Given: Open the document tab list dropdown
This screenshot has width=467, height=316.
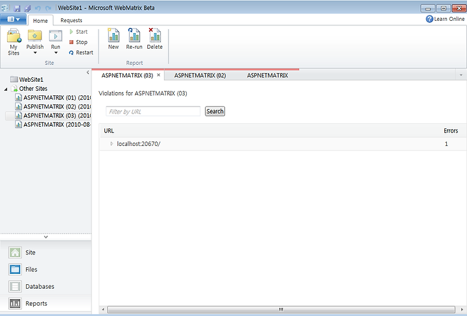Looking at the screenshot, I should pos(461,75).
